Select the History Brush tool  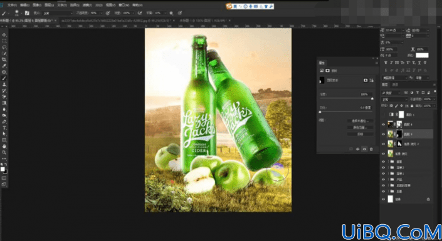click(x=4, y=91)
